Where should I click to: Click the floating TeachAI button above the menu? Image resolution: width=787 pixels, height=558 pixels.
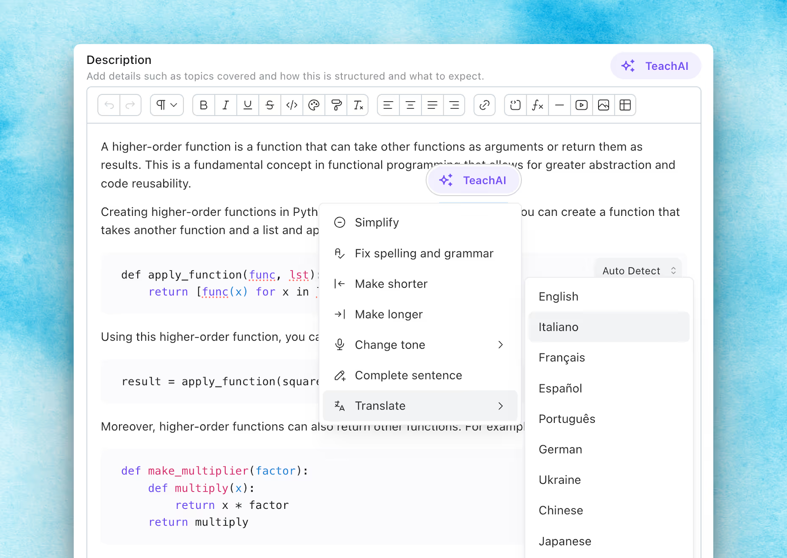point(473,180)
